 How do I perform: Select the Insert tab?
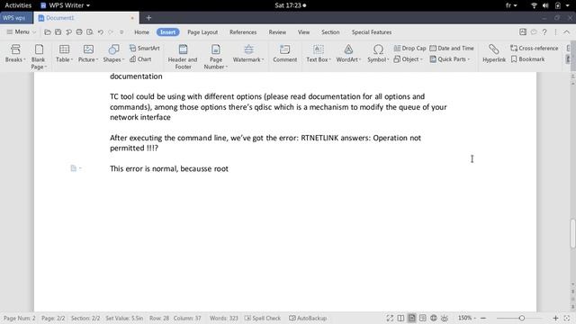[x=168, y=32]
